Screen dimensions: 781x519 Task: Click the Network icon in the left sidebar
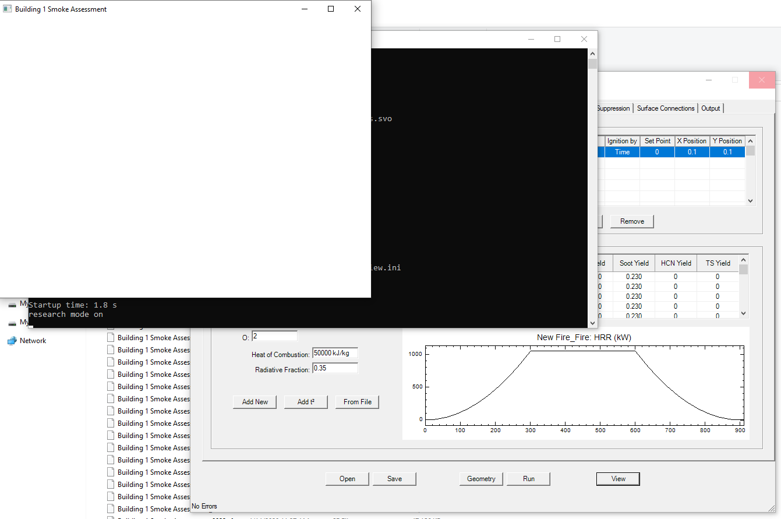point(13,340)
